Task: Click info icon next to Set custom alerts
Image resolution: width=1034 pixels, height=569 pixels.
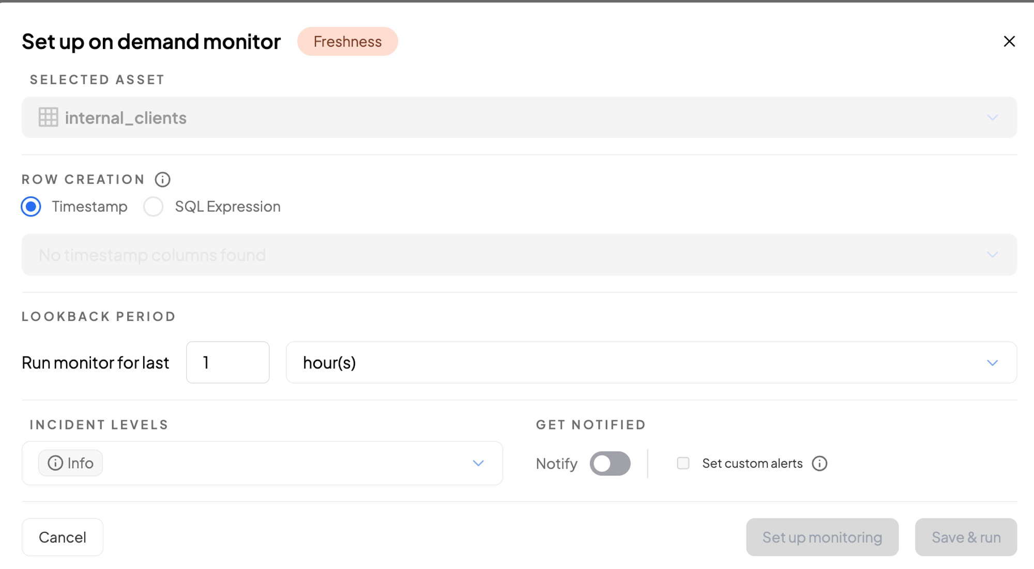Action: [819, 464]
